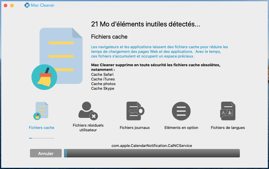
Task: Click the 'Cache iTunes' list entry
Action: point(103,79)
